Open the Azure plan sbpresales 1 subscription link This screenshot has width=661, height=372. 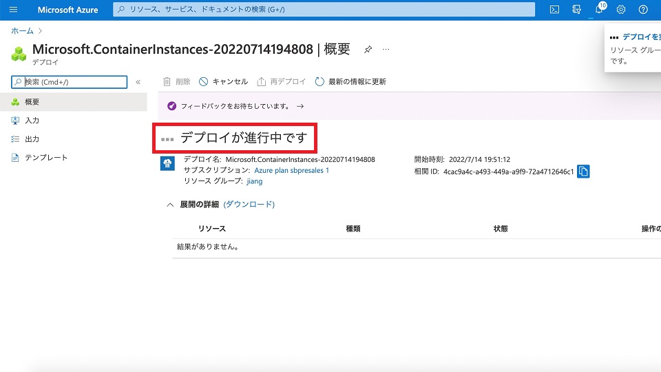click(292, 170)
